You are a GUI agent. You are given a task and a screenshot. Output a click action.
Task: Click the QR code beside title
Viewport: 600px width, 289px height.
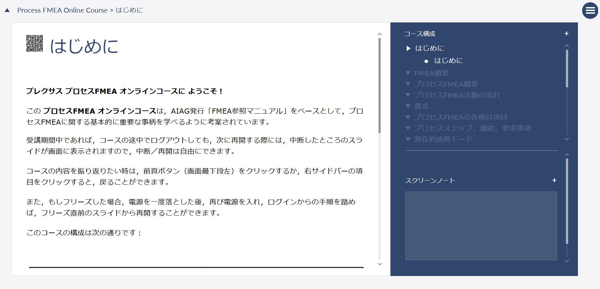(34, 44)
